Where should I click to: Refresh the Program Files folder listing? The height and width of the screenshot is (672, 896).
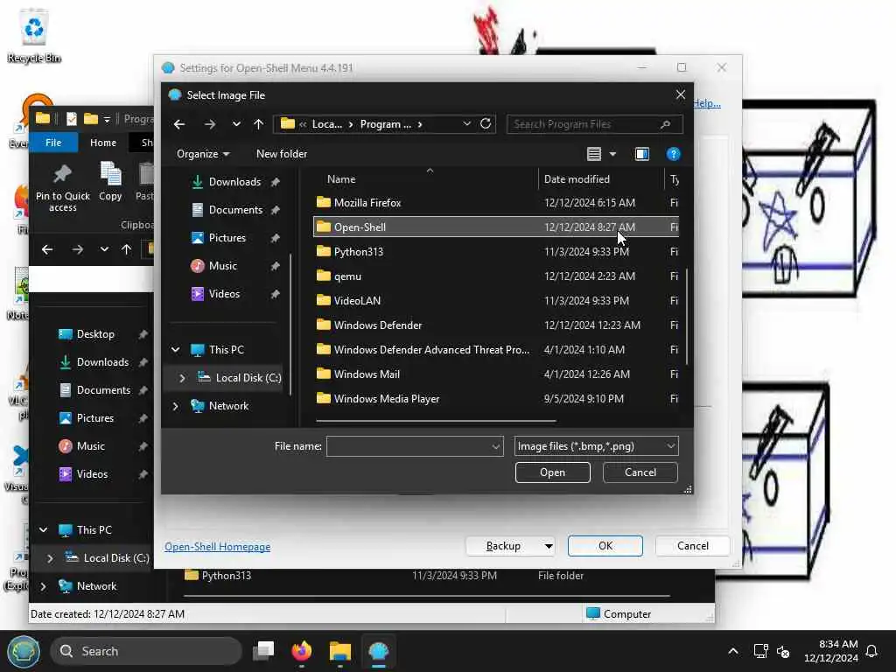[x=486, y=123]
